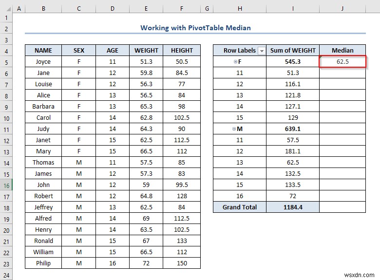This screenshot has height=280, width=380.
Task: Click Alfred's weight value 69
Action: [146, 219]
